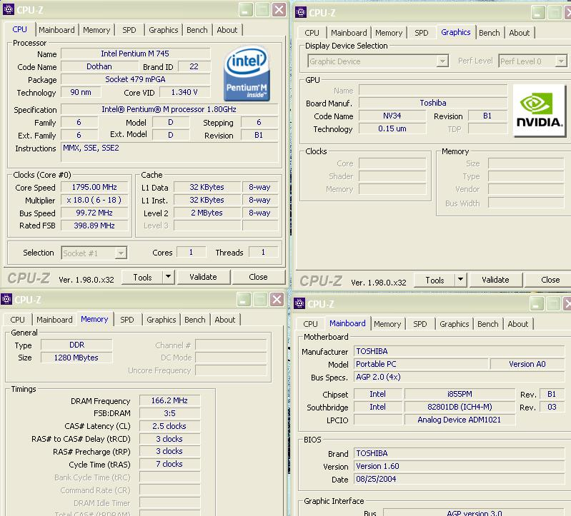Click the southbridge value 82801DB (ICH4-M)

coord(460,407)
